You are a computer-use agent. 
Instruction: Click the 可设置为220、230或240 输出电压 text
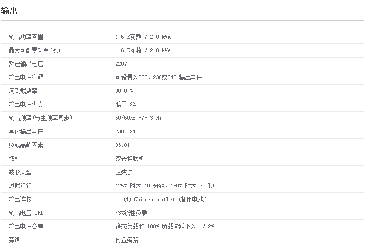point(159,77)
